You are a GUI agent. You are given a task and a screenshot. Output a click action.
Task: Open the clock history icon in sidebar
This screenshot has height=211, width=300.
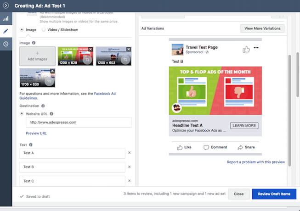coord(6,44)
